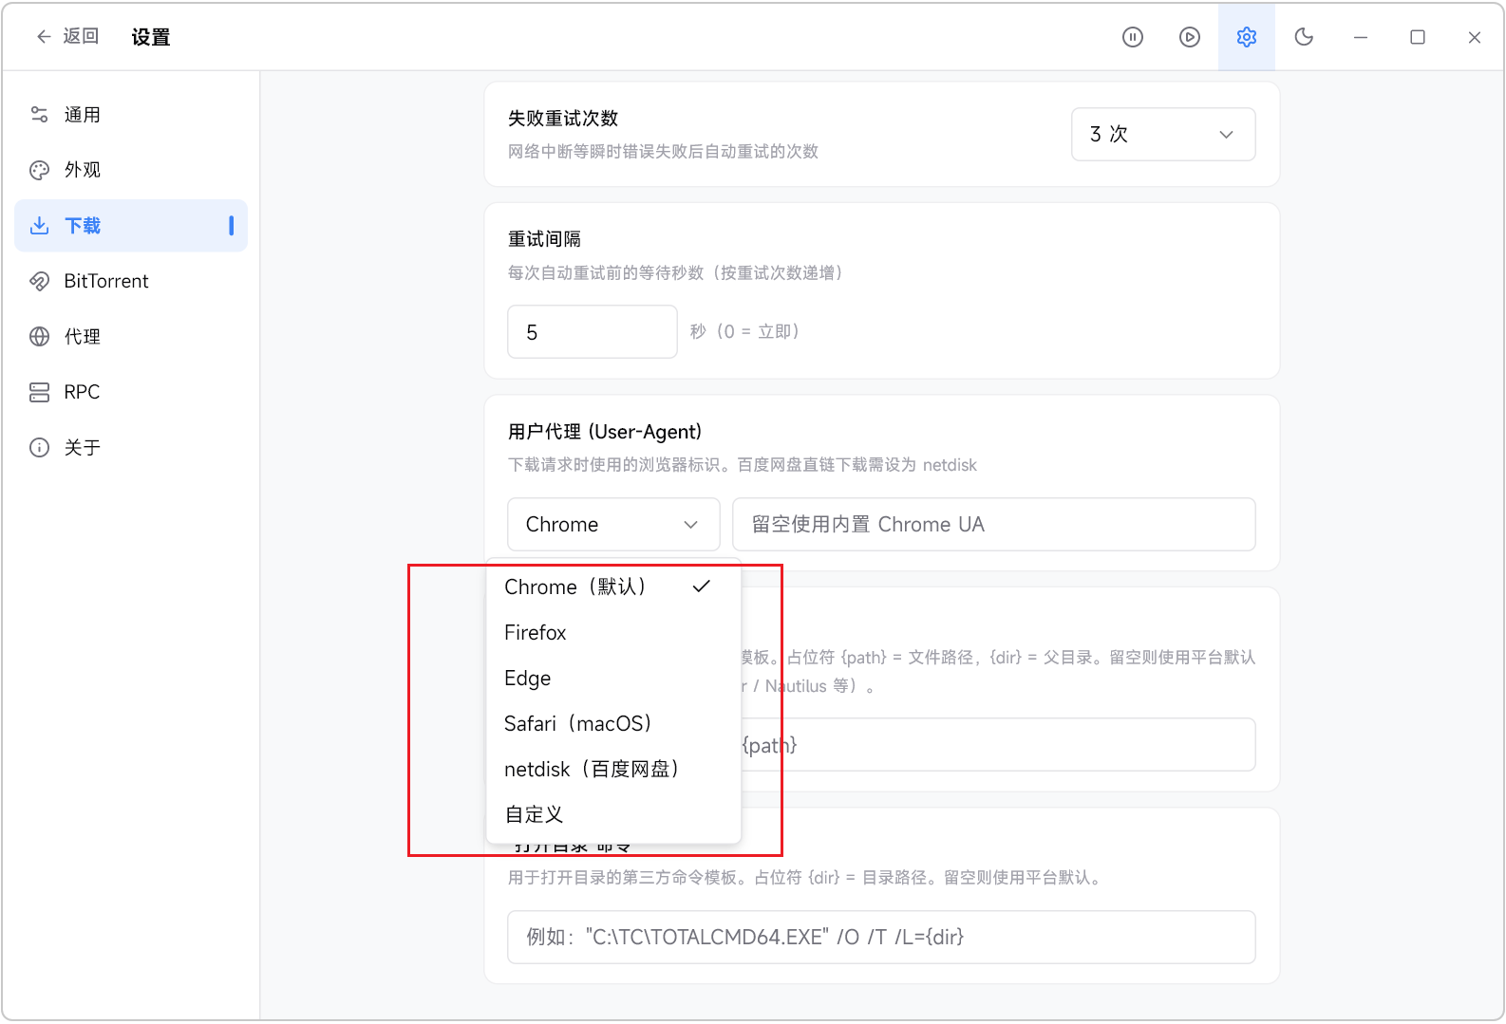
Task: Open the RPC settings tab
Action: pyautogui.click(x=131, y=392)
